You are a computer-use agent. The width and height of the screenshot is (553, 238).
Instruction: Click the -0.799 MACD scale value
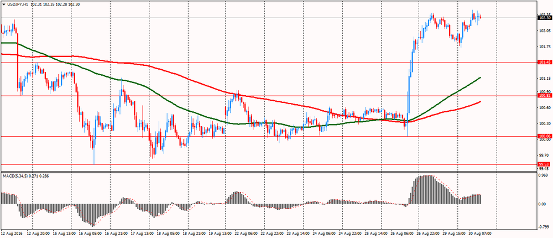(545, 227)
